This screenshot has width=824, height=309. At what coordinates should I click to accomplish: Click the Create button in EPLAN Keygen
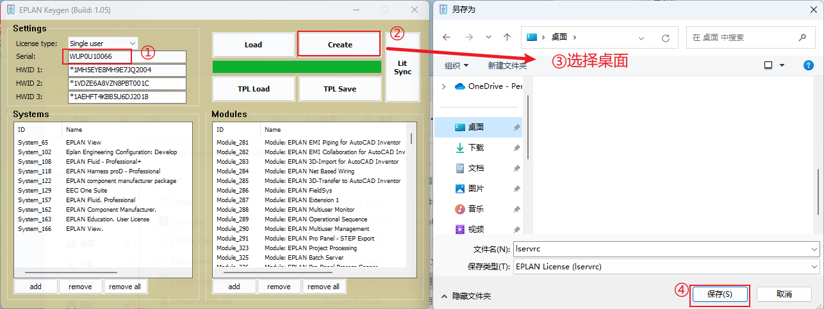[340, 45]
